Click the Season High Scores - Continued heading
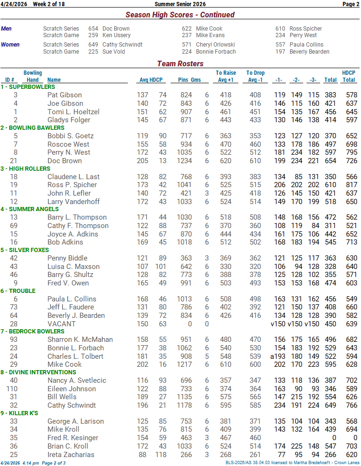 tap(180, 15)
